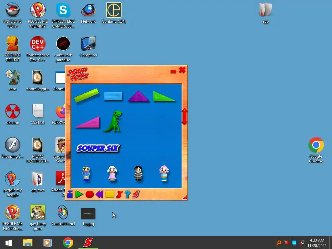Open the clock showing 4:33 AM
332x249 pixels.
coord(317,243)
